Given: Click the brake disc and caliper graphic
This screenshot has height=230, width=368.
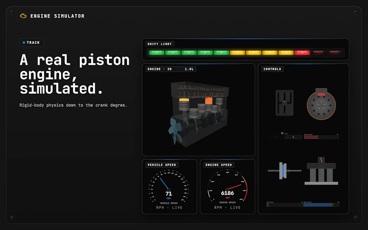Looking at the screenshot, I should coord(321,104).
